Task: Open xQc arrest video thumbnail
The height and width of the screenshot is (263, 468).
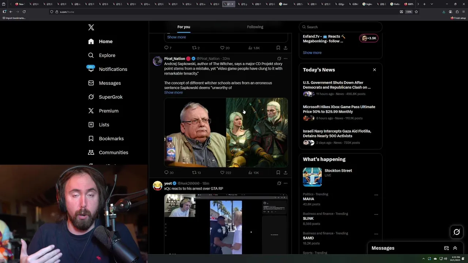Action: [x=226, y=224]
